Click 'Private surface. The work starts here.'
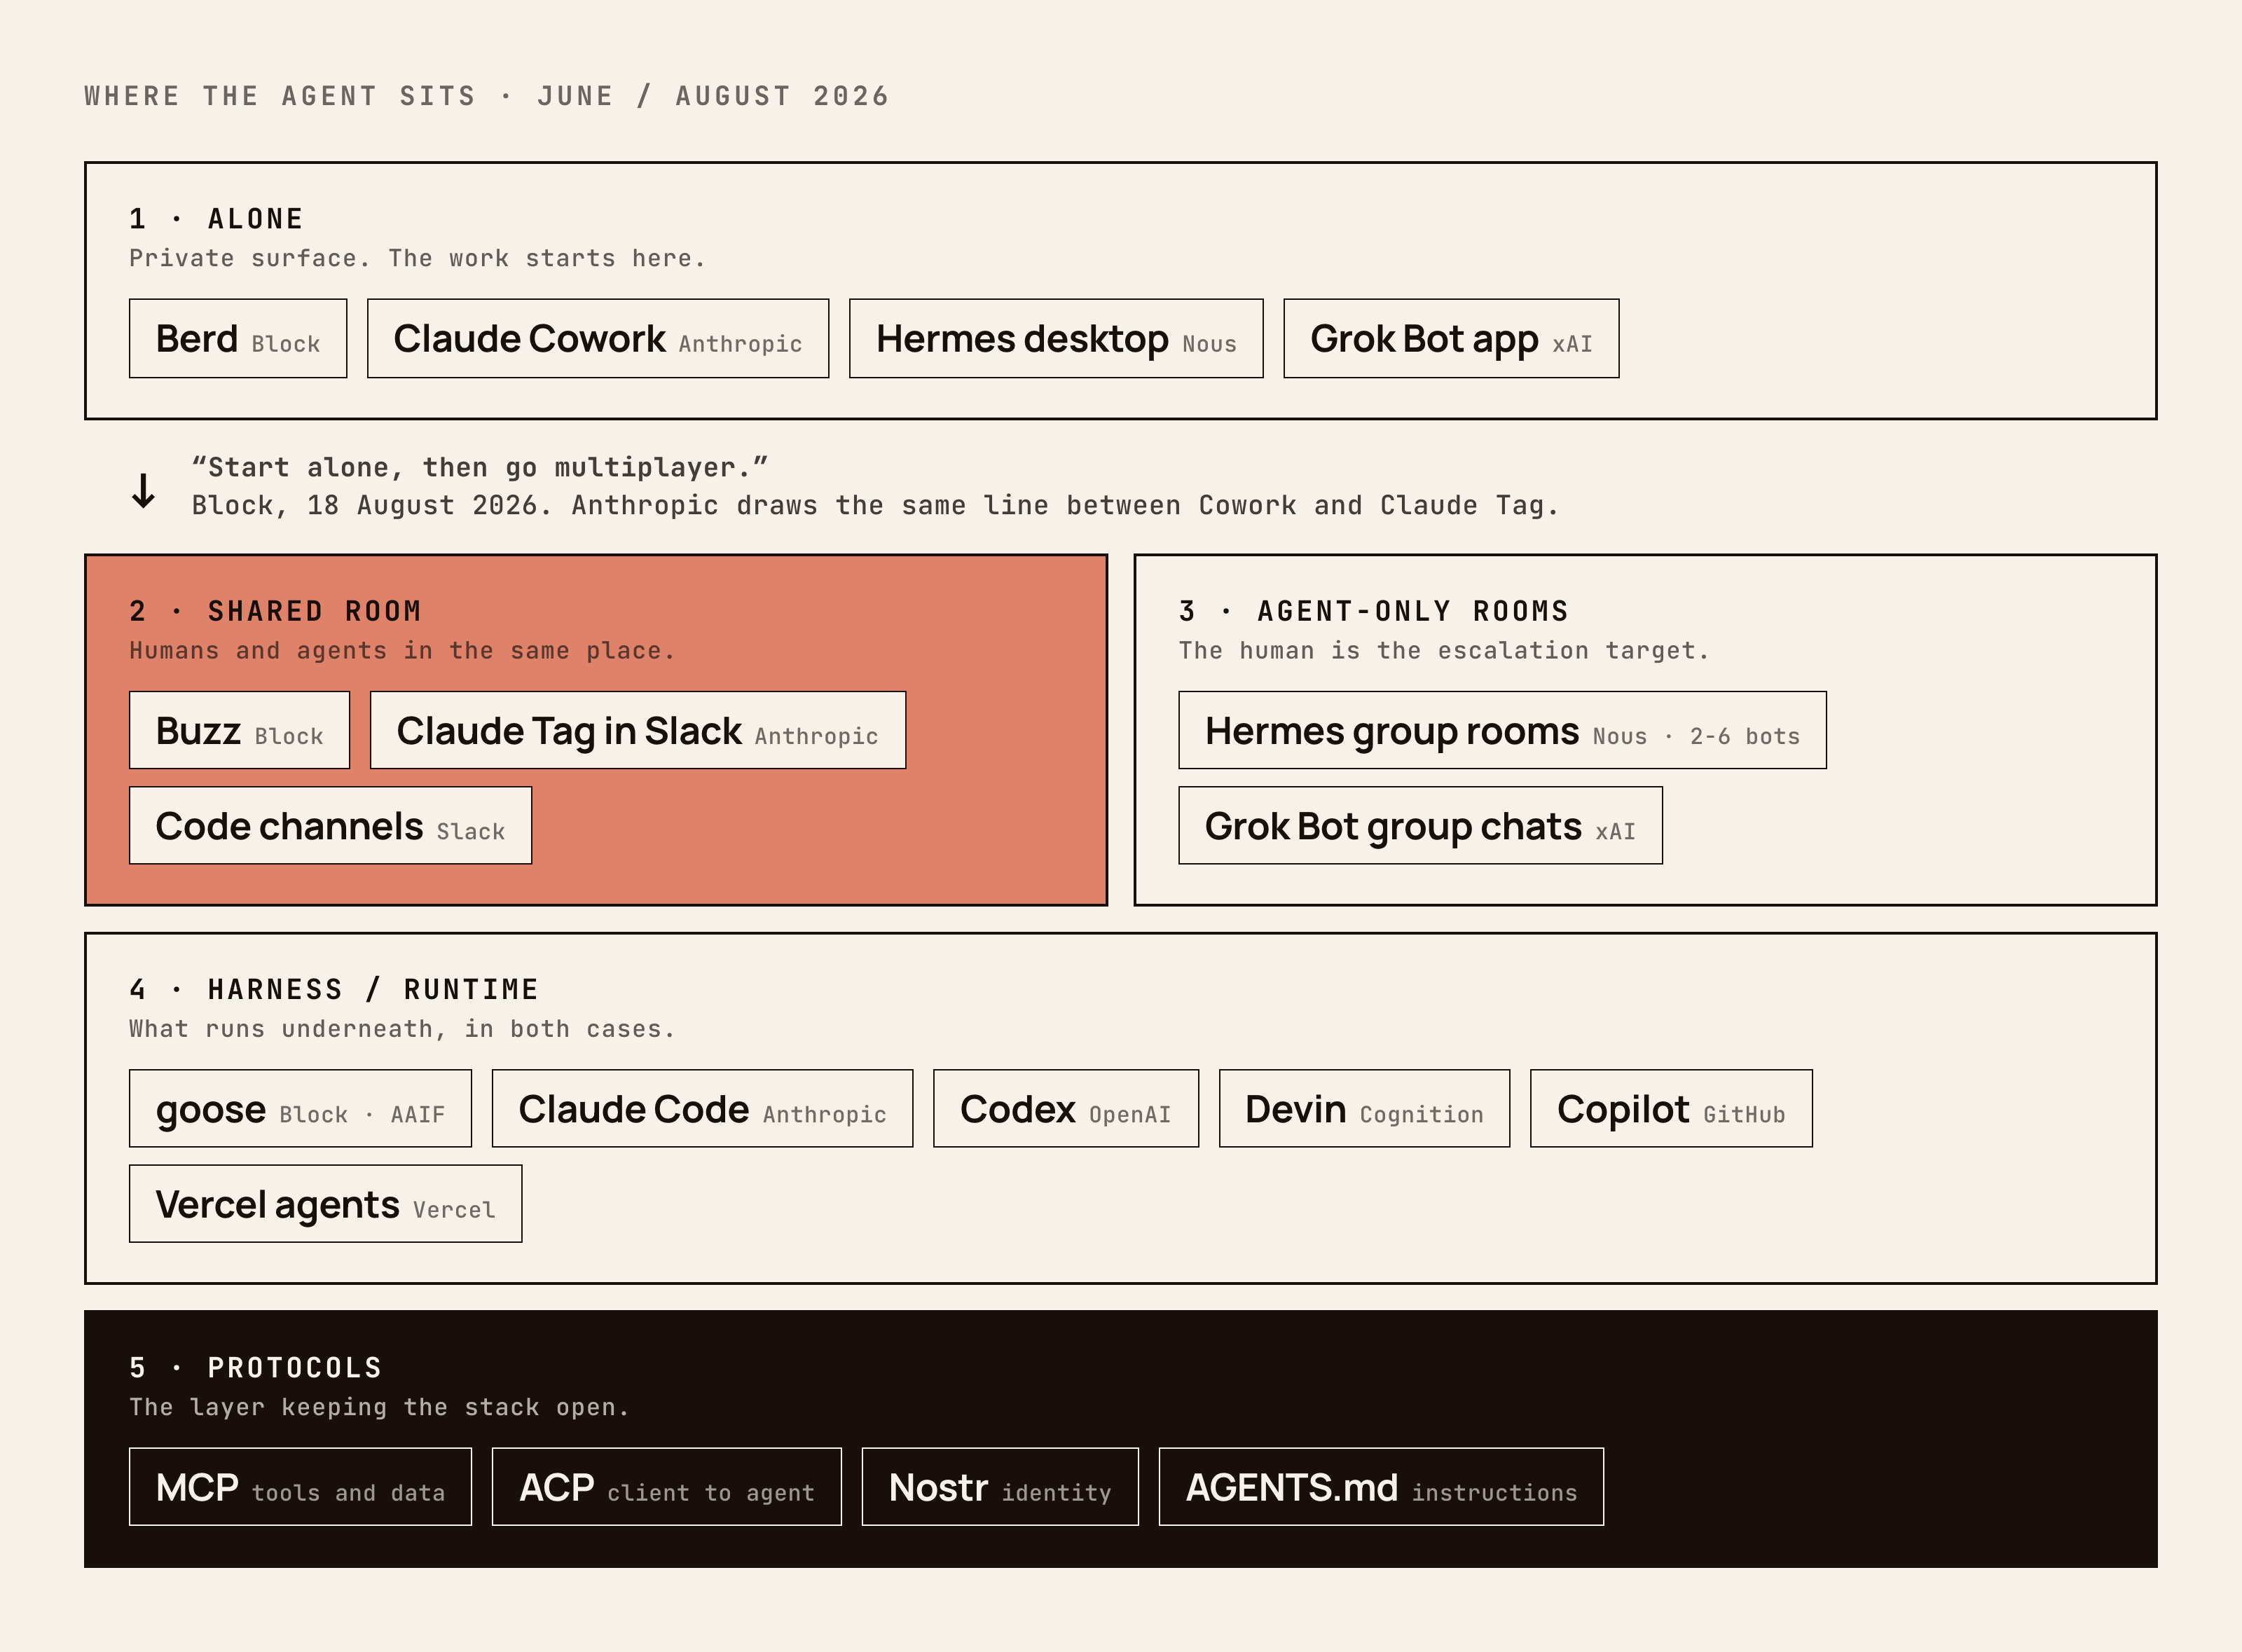 tap(417, 258)
